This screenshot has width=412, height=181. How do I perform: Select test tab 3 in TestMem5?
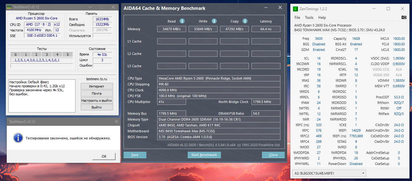tap(47, 55)
